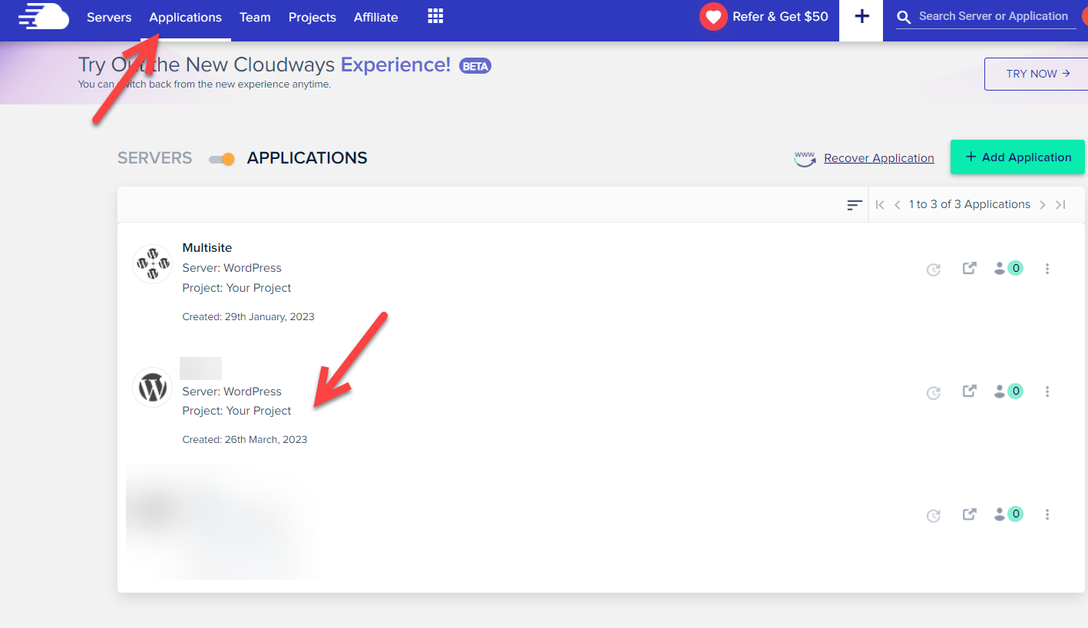Open the Affiliate menu item
Image resolution: width=1088 pixels, height=628 pixels.
[376, 17]
